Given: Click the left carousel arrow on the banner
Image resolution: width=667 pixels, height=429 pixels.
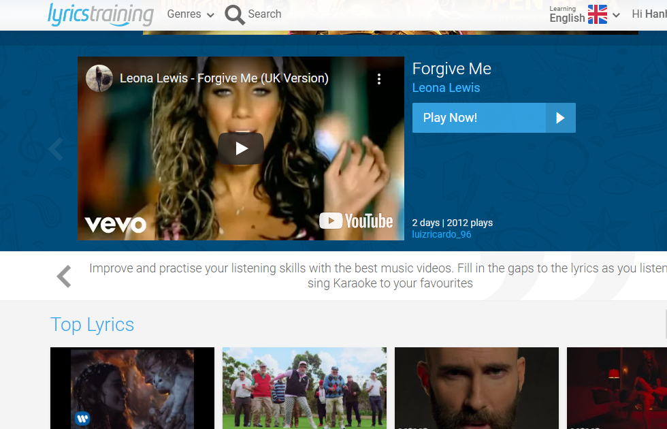Looking at the screenshot, I should click(x=55, y=148).
